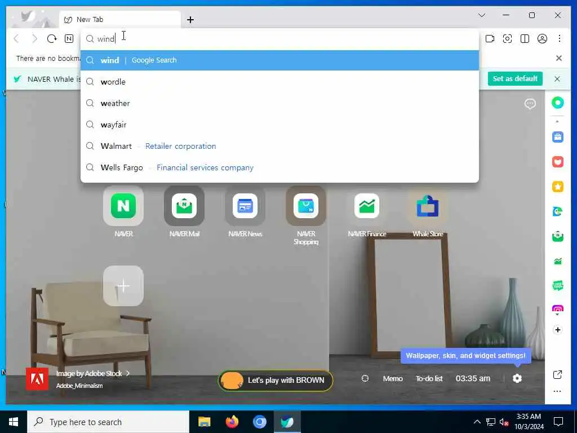Add a new sidebar app with plus
Screen dimensions: 577x433
tap(558, 330)
